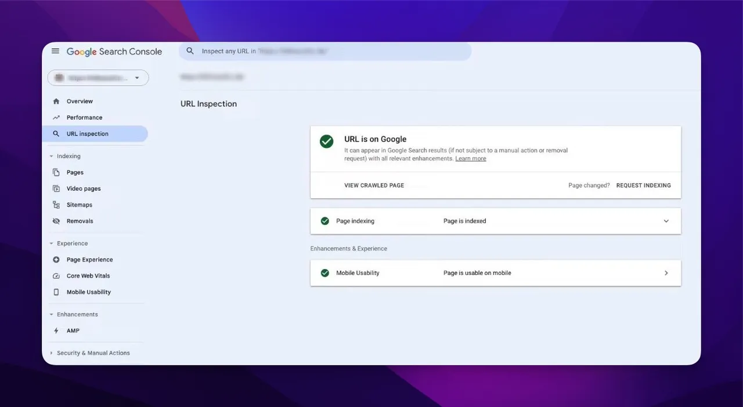Click the Video pages icon
The height and width of the screenshot is (407, 743).
pyautogui.click(x=56, y=188)
